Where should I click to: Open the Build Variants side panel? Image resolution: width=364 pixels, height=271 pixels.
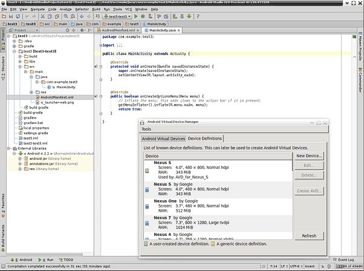click(x=3, y=238)
